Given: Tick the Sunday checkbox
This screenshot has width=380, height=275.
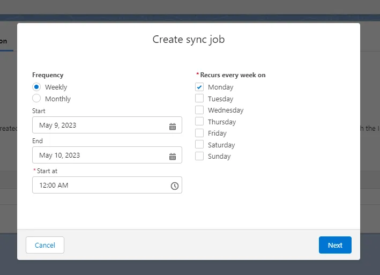Looking at the screenshot, I should pyautogui.click(x=199, y=156).
